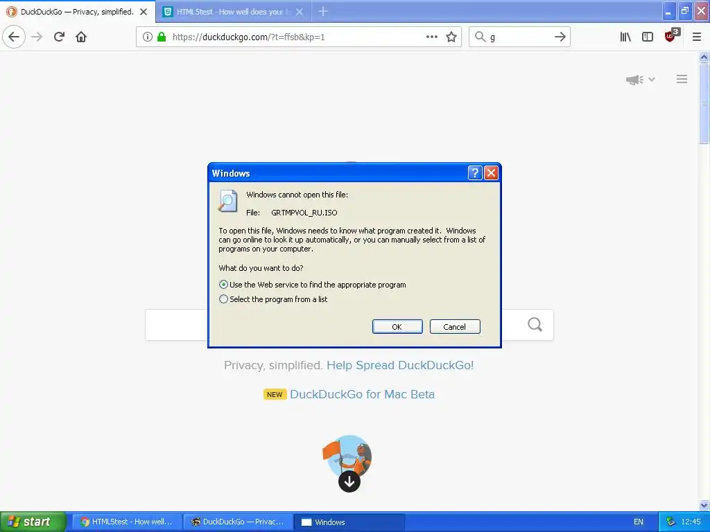
Task: Click the file search icon in dialog
Action: (227, 202)
